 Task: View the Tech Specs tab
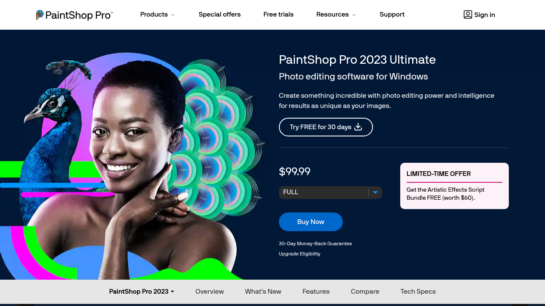pyautogui.click(x=418, y=292)
